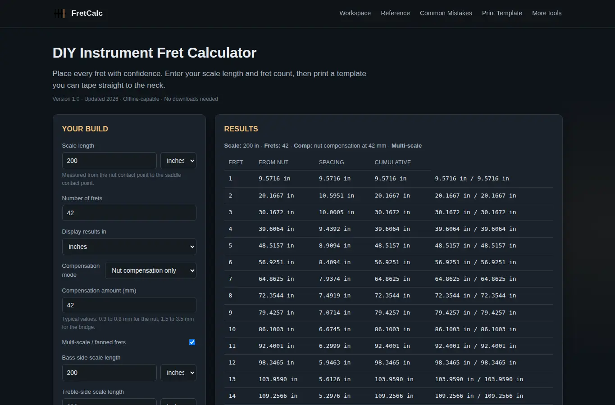The height and width of the screenshot is (405, 615).
Task: Click spacing value 10.0005 in
Action: (x=337, y=212)
